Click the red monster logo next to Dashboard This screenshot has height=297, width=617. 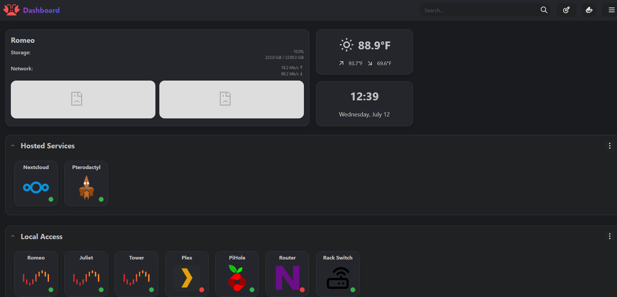[11, 10]
